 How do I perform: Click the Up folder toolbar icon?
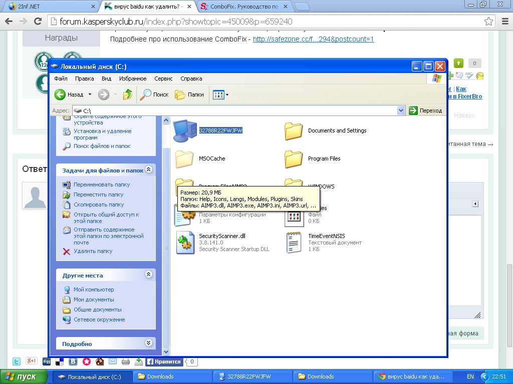click(x=128, y=94)
